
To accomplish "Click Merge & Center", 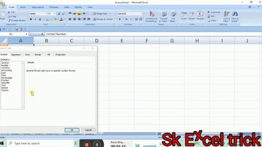I will point(103,19).
